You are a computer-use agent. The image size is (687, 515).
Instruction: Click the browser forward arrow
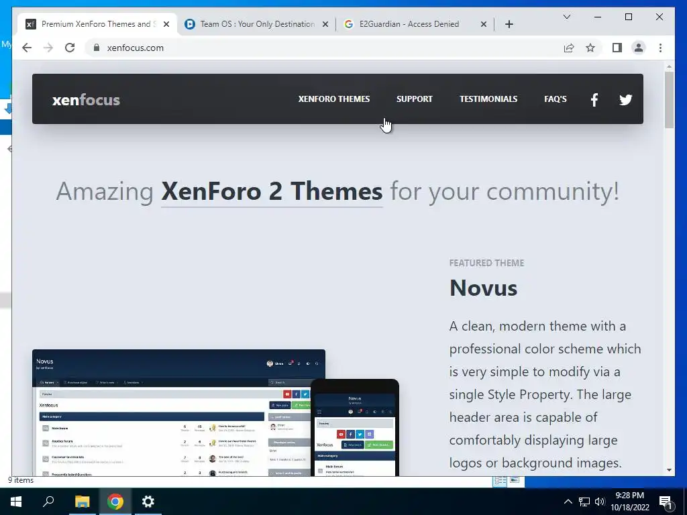pyautogui.click(x=48, y=48)
